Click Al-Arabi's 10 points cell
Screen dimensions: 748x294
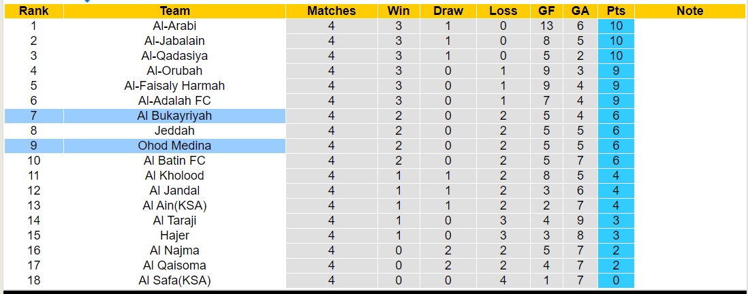click(x=616, y=26)
